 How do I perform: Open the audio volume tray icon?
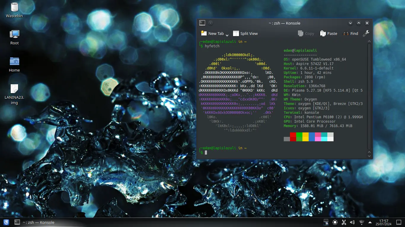pyautogui.click(x=352, y=222)
